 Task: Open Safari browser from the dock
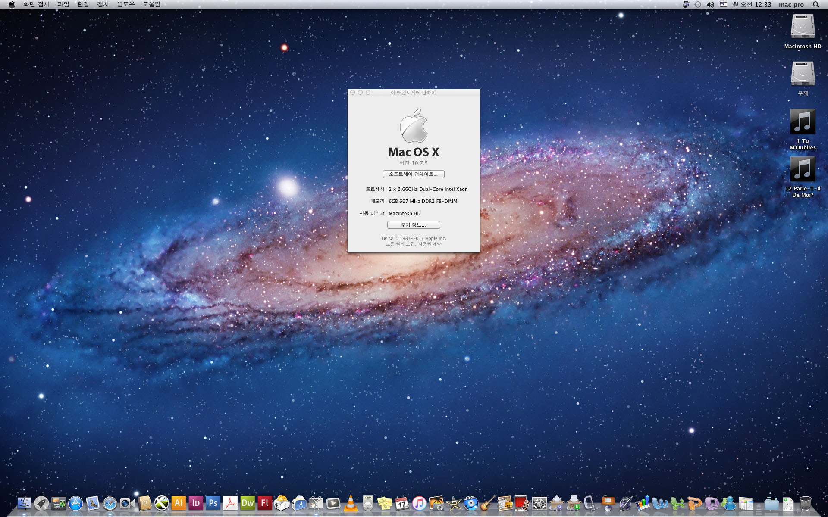pos(110,503)
